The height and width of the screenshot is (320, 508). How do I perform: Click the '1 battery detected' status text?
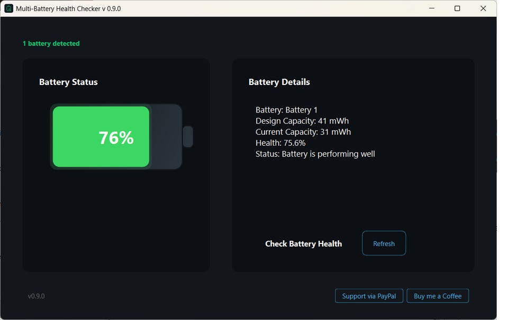pos(51,43)
